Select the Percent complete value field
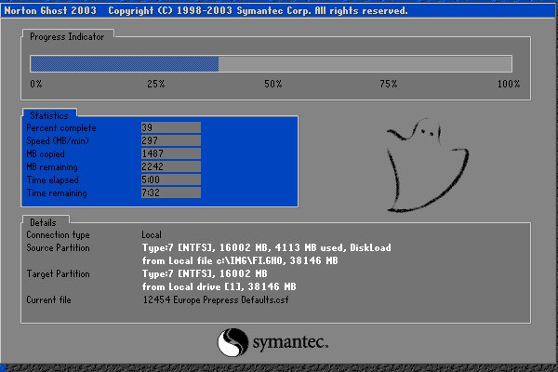This screenshot has height=372, width=558. click(x=170, y=127)
